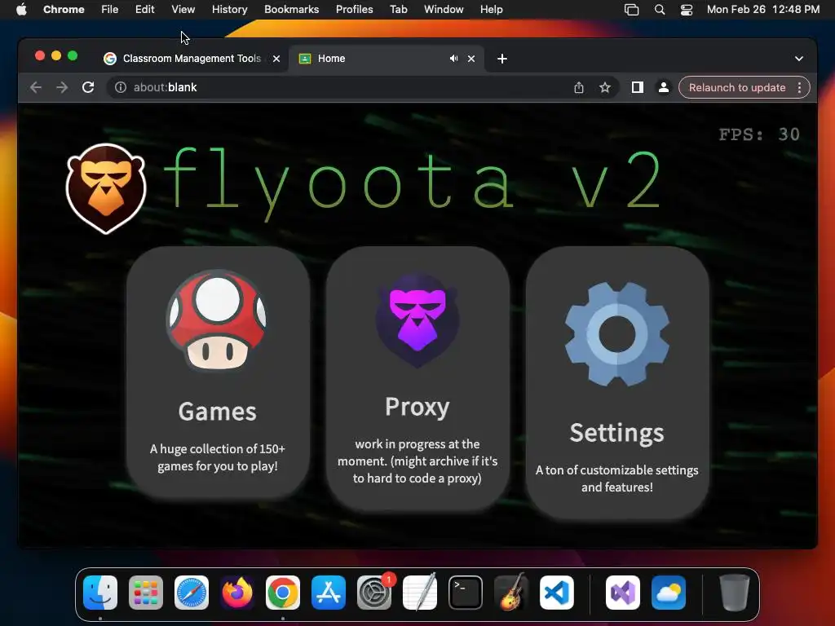Viewport: 835px width, 626px height.
Task: Open Launchpad from the Dock
Action: [146, 593]
